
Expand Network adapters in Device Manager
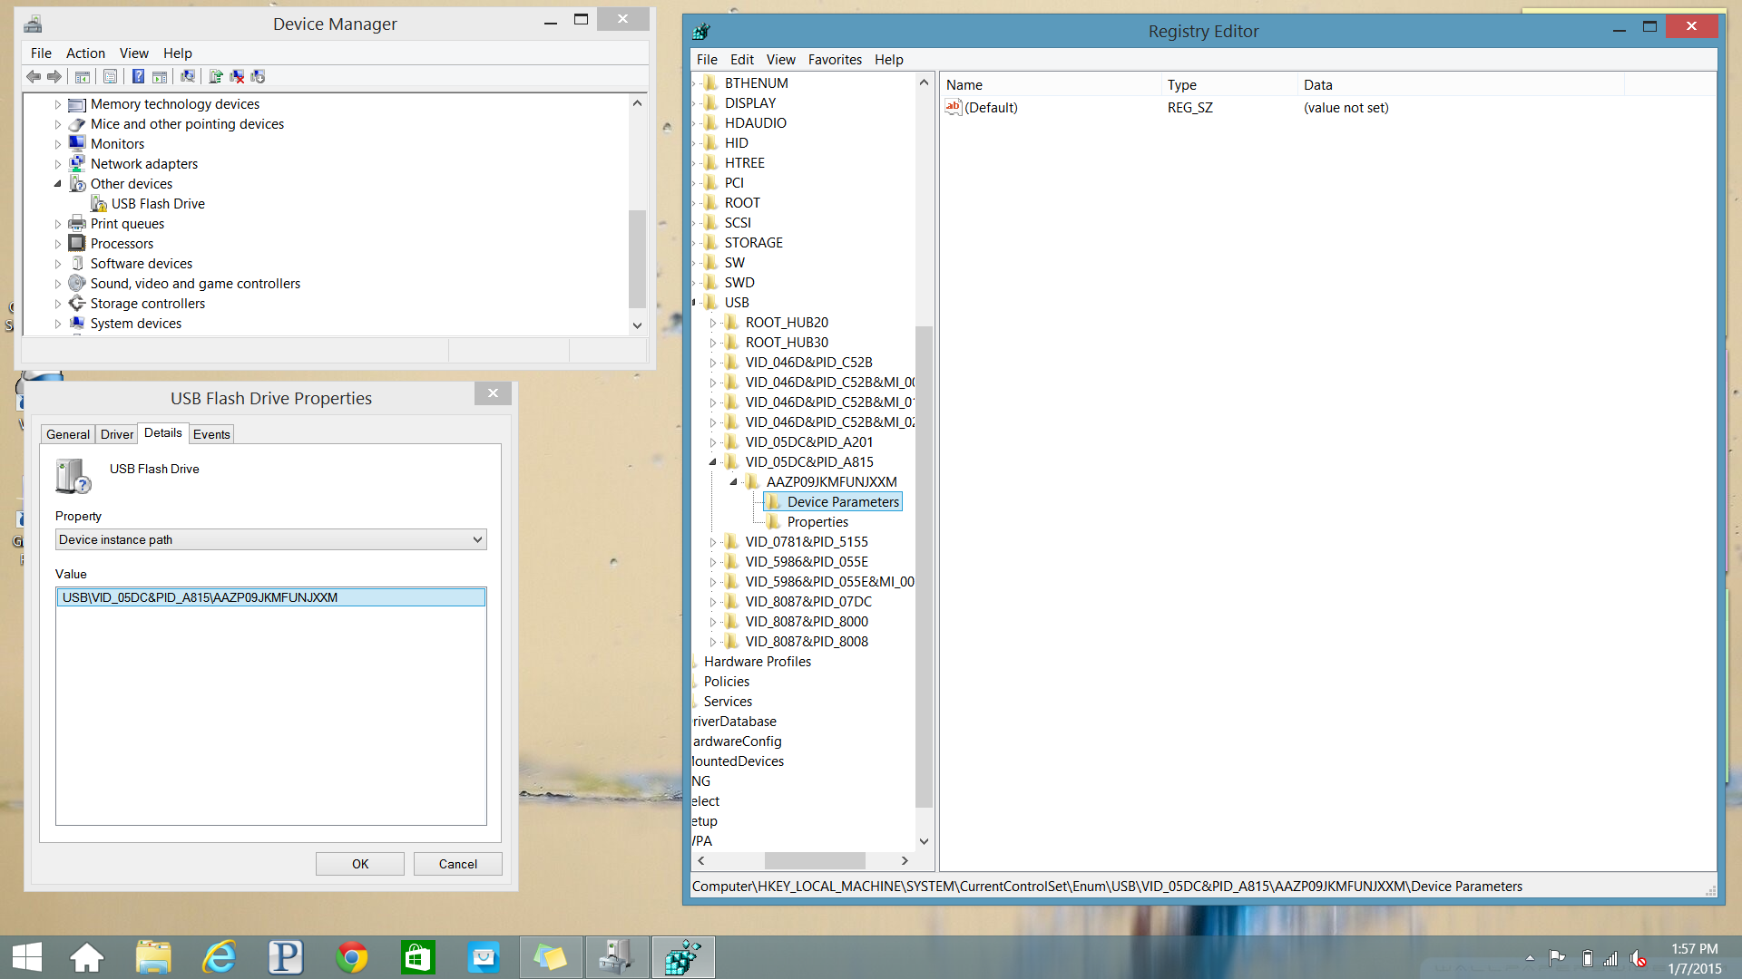coord(58,164)
